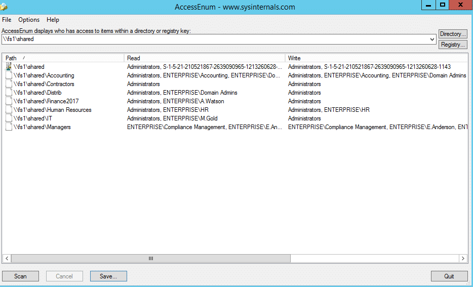Click Read cell showing ENTERPRISE\A.Watson
473x287 pixels.
click(x=176, y=101)
